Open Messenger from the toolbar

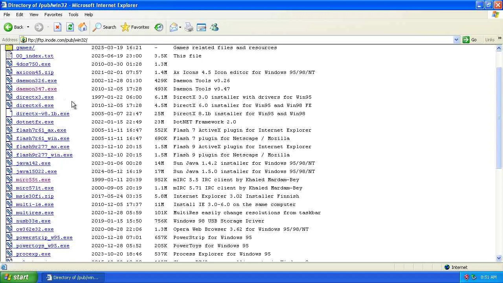tap(214, 27)
